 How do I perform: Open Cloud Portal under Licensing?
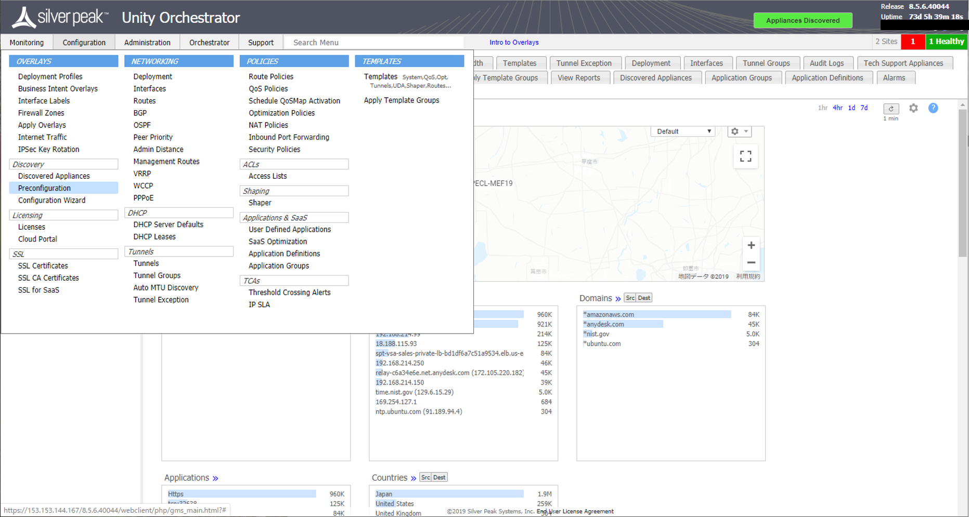tap(37, 239)
